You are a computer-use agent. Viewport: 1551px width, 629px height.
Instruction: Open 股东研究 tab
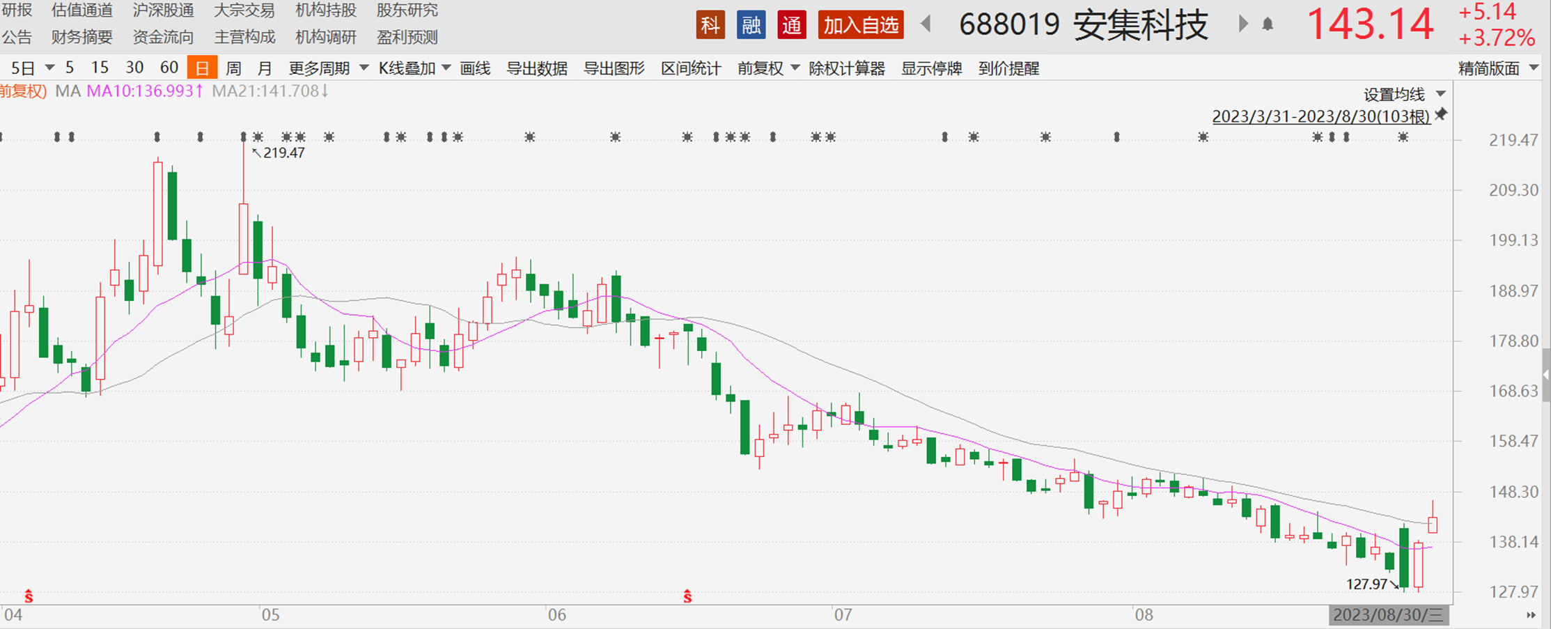pos(407,10)
